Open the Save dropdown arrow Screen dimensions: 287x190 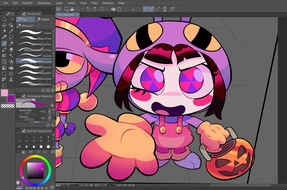point(82,9)
